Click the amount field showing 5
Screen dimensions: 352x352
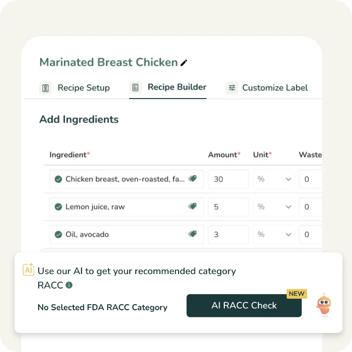pos(228,207)
